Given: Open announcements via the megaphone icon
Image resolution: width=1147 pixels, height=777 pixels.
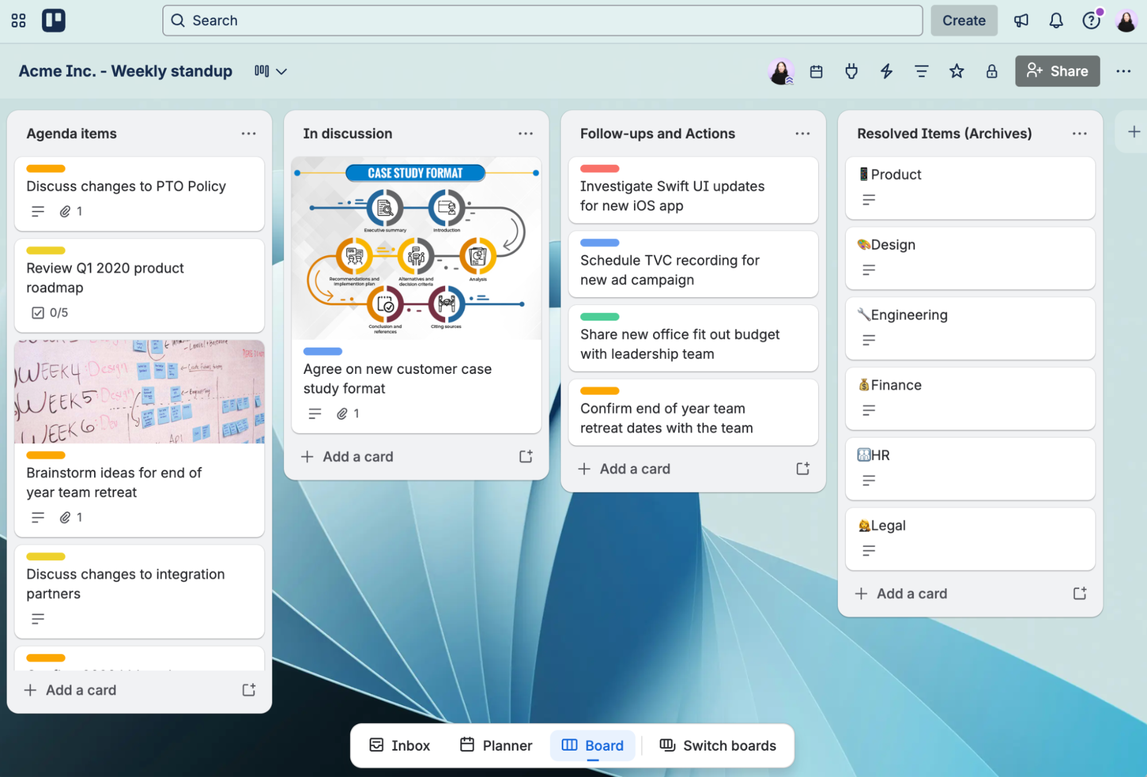Looking at the screenshot, I should click(1021, 20).
